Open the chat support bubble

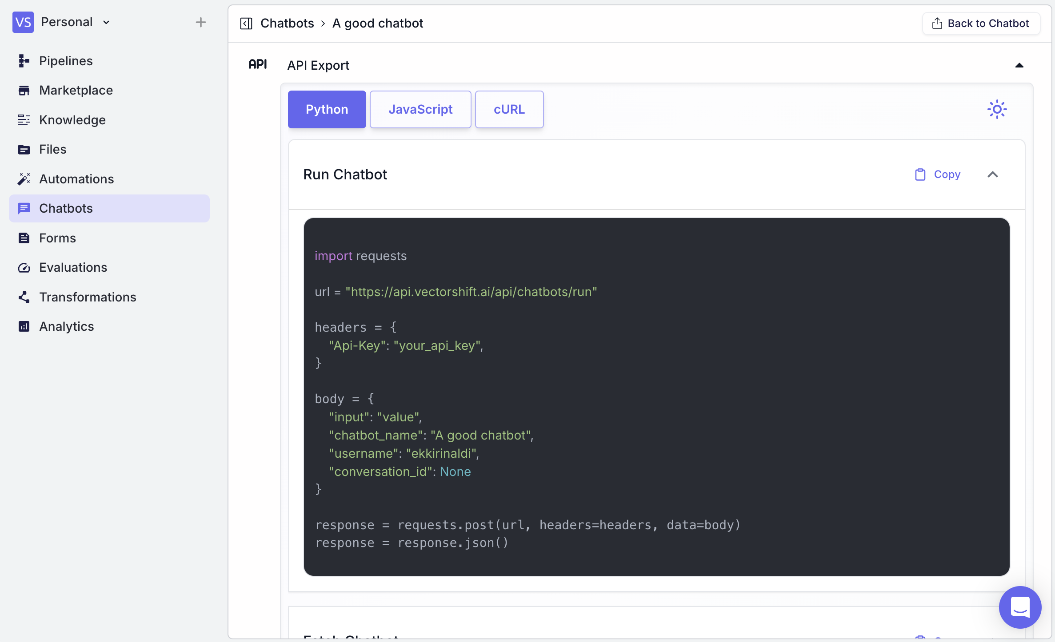(x=1020, y=607)
